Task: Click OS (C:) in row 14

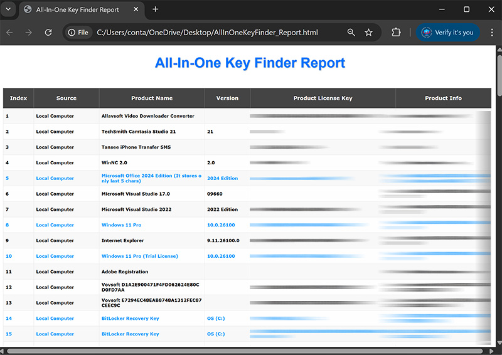Action: click(216, 318)
